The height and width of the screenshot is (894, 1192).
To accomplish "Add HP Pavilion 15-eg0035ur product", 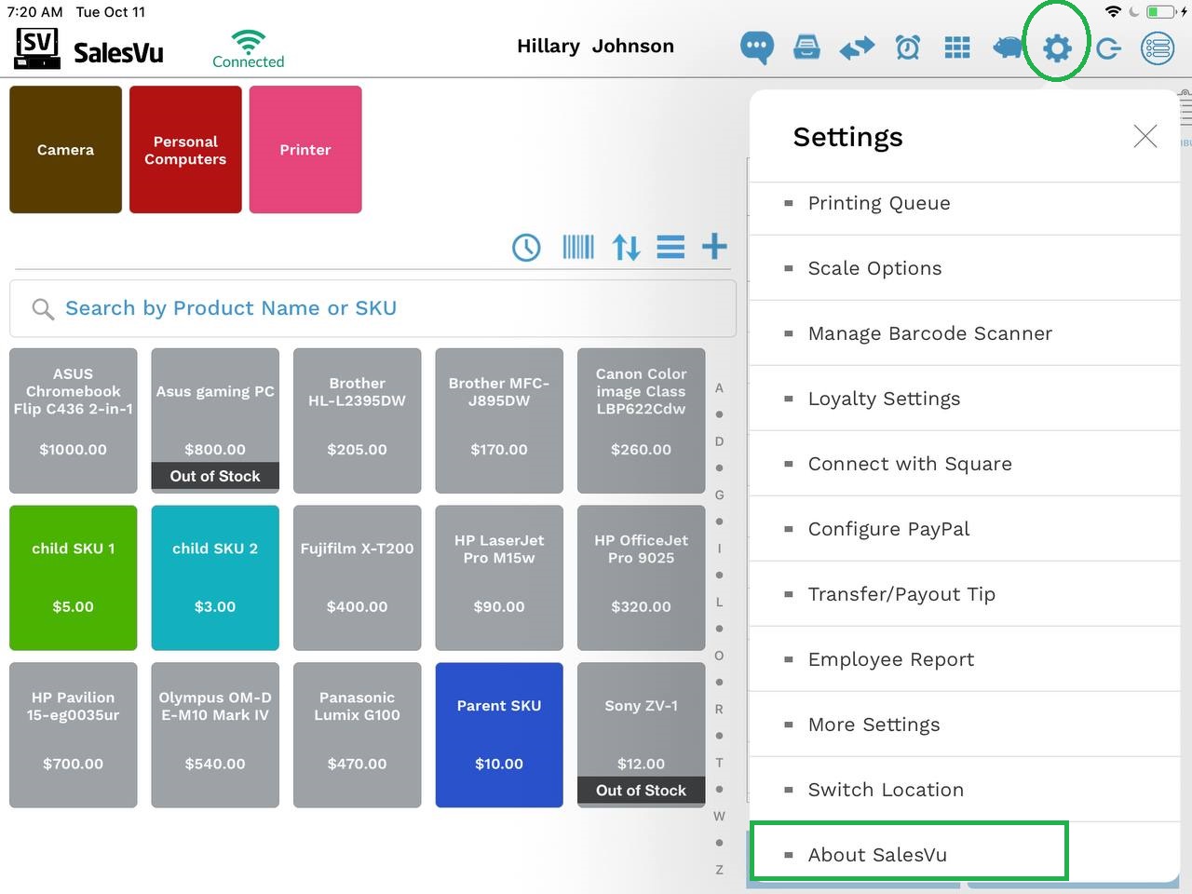I will click(x=74, y=735).
